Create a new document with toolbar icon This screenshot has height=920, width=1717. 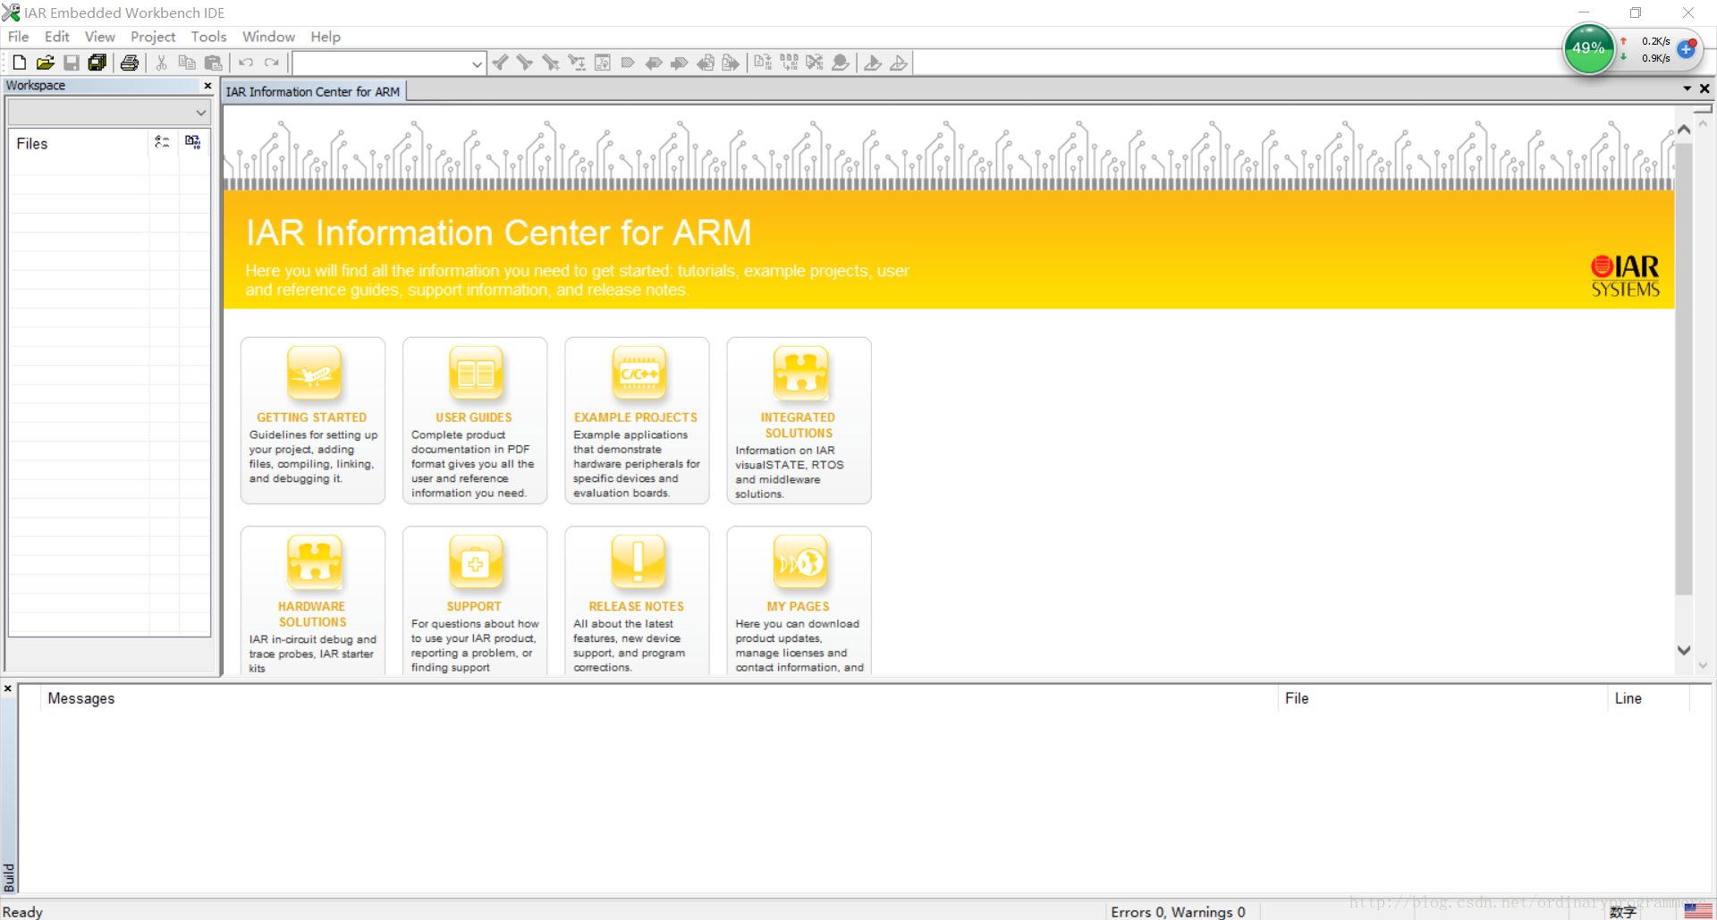coord(19,63)
